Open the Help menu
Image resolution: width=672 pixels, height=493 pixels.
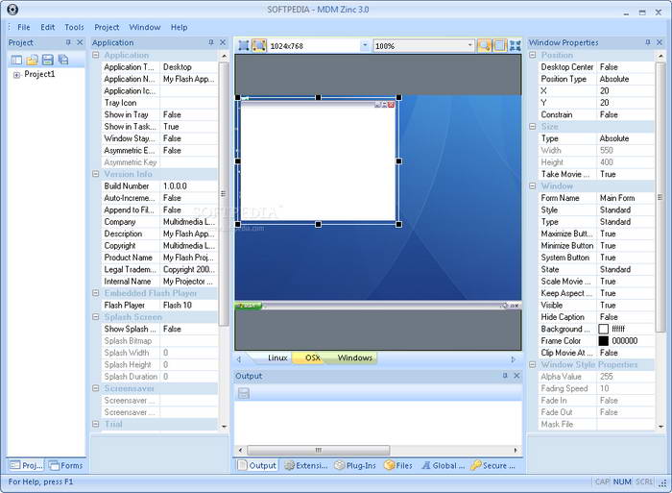tap(180, 27)
